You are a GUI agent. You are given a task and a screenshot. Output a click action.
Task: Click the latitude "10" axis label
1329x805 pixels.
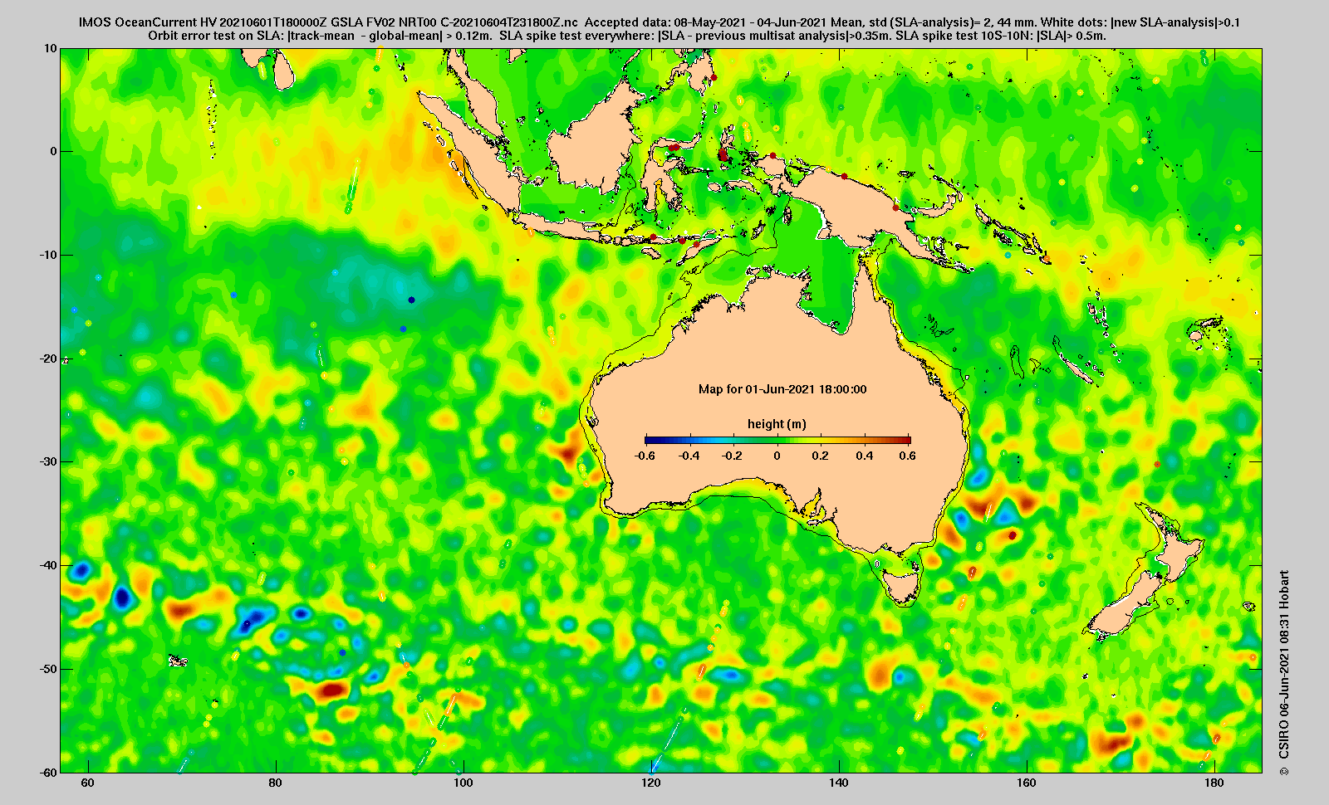tap(51, 48)
